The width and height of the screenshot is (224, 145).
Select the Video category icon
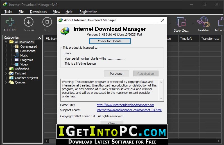17,64
